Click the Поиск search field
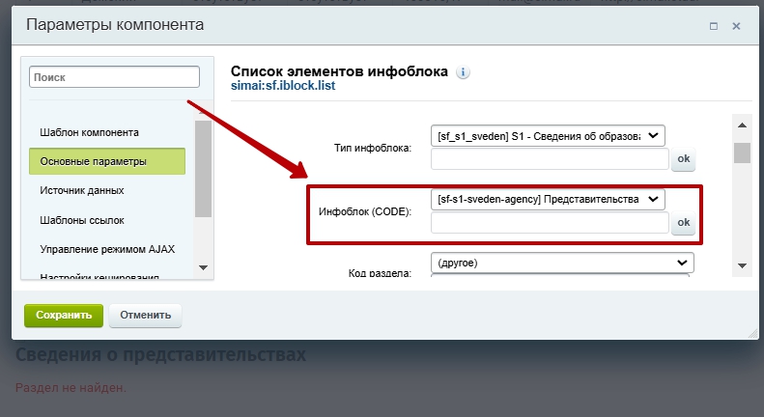This screenshot has height=417, width=764. (114, 76)
